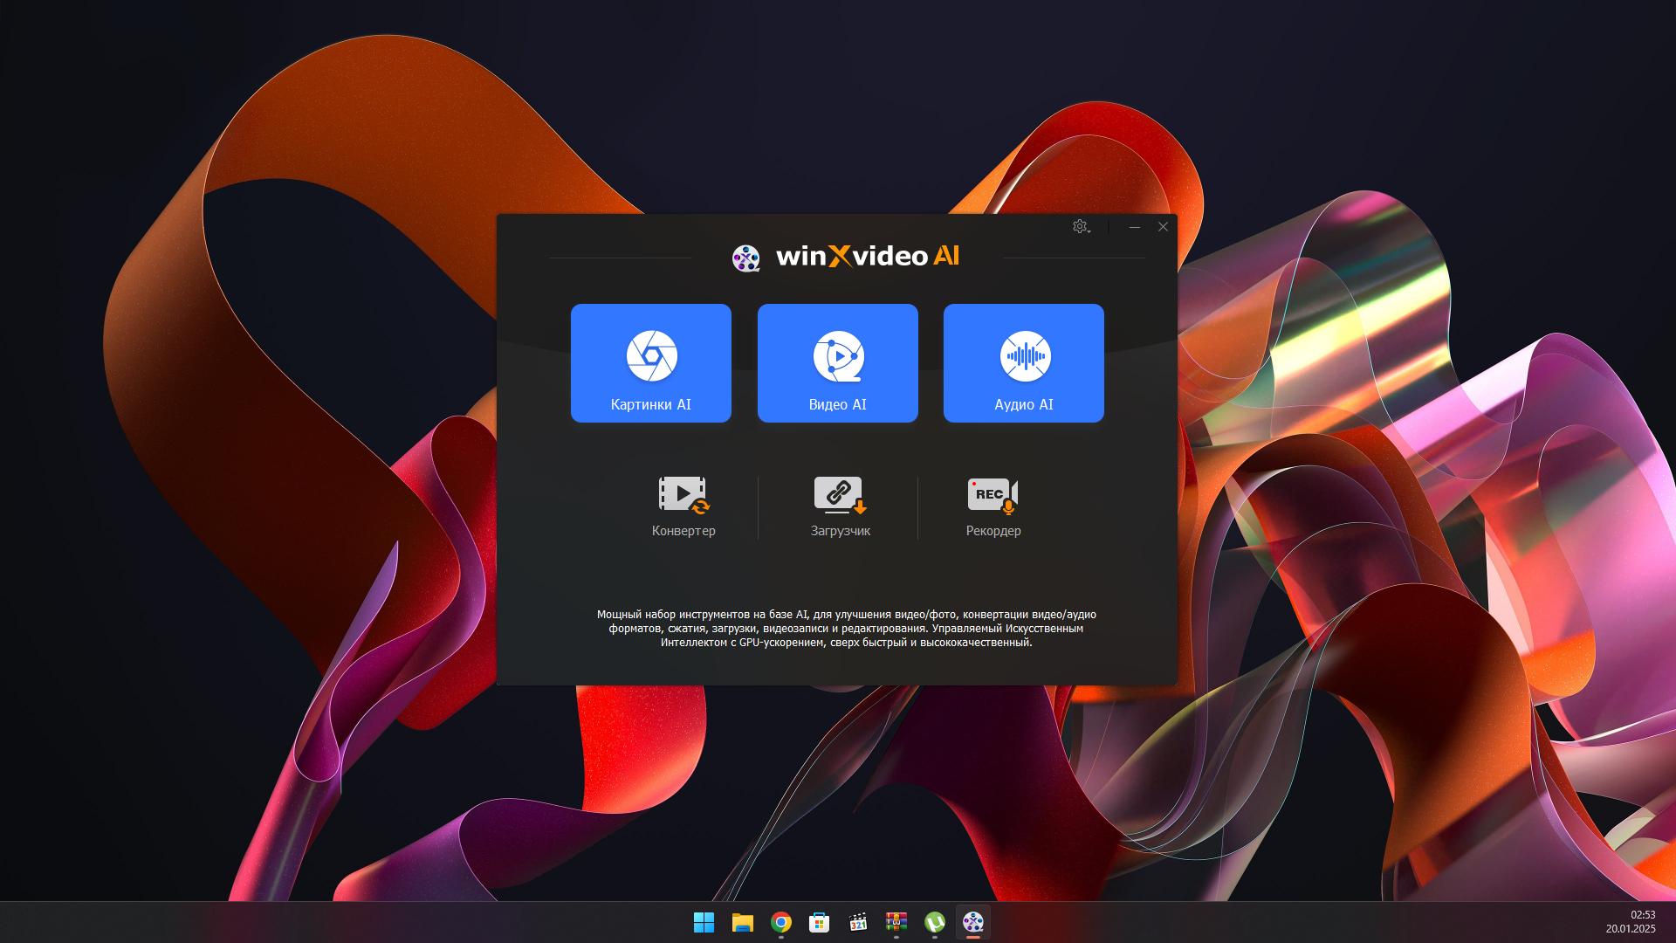Image resolution: width=1676 pixels, height=943 pixels.
Task: Expand the settings gear dropdown
Action: (1081, 227)
